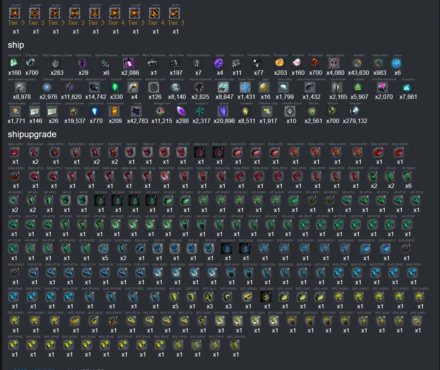This screenshot has width=440, height=370.
Task: Click the mindfire-cerebrum item
Action: [383, 87]
